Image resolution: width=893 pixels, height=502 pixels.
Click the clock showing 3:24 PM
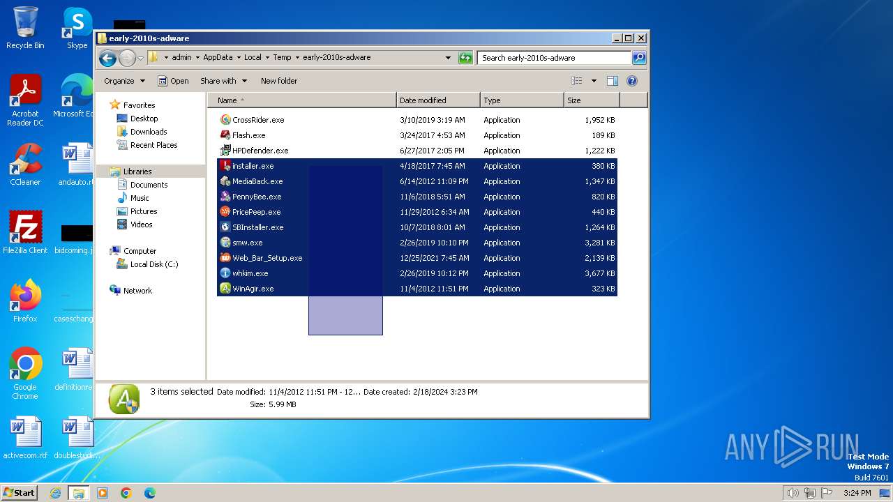857,493
